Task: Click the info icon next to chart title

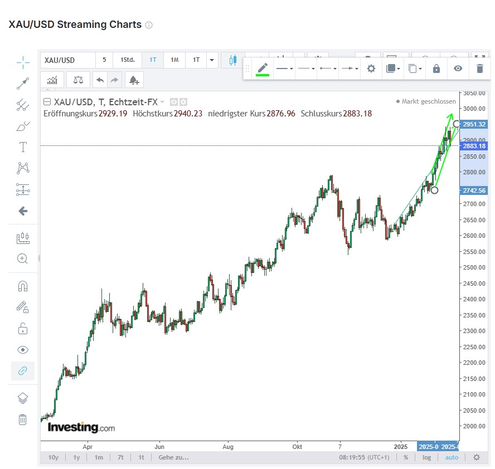Action: point(149,25)
